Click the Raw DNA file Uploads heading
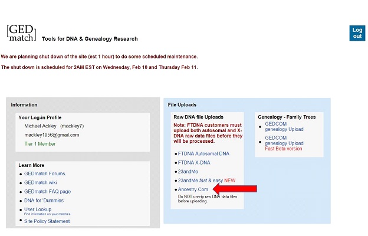368x236 pixels. pyautogui.click(x=198, y=117)
